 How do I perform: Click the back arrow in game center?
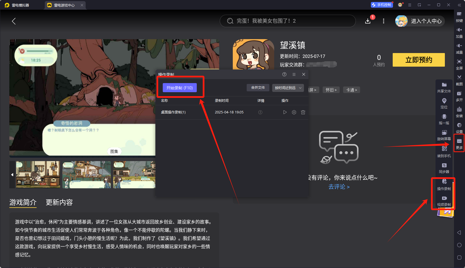tap(14, 21)
